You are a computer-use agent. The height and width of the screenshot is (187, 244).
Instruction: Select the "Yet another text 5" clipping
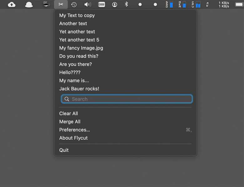pos(79,40)
